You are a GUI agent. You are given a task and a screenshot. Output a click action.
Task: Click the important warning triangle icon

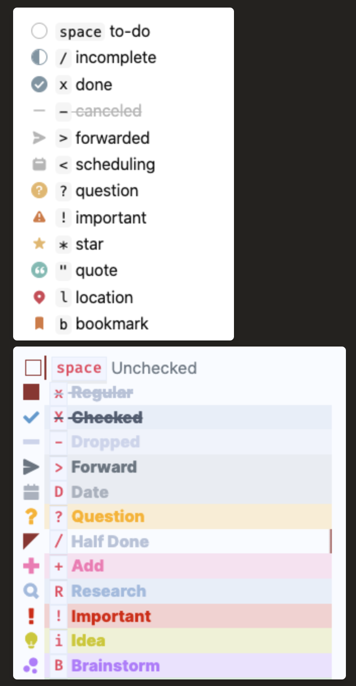[x=39, y=217]
